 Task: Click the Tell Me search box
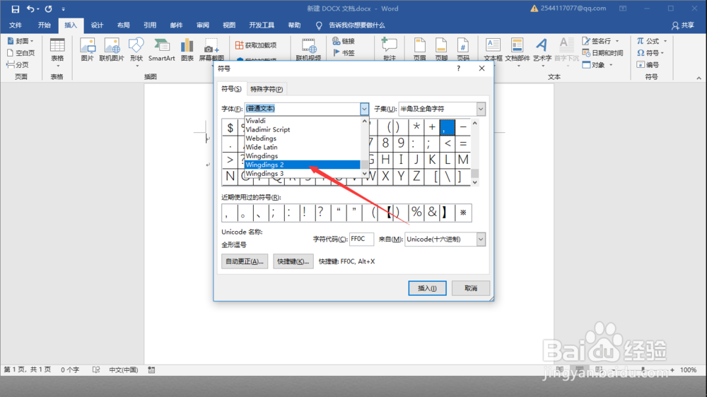(x=356, y=25)
